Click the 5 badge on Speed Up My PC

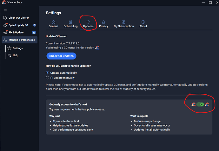point(35,25)
